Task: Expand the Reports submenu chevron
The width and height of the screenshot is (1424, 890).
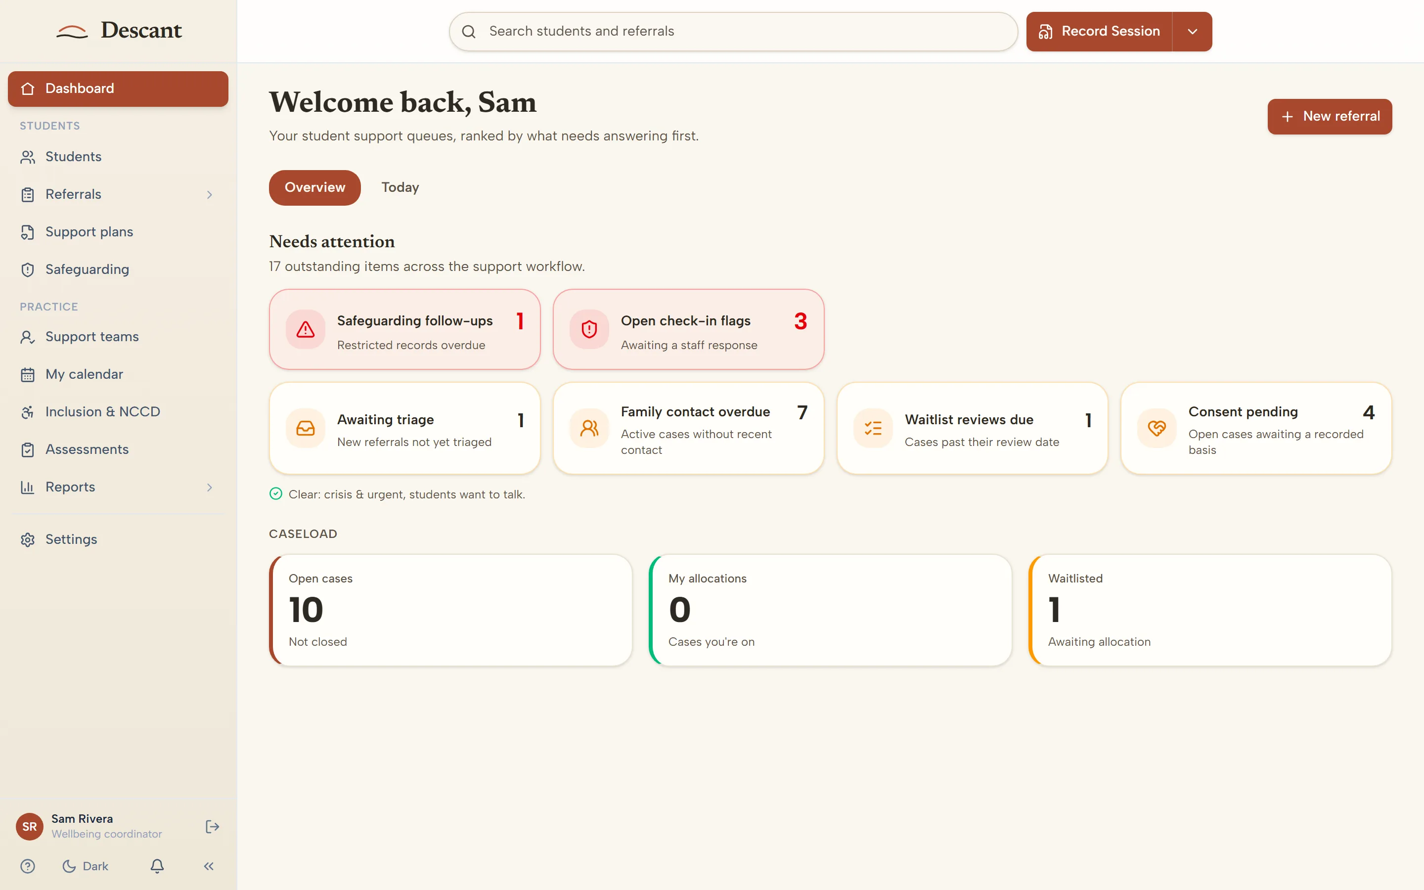Action: tap(210, 488)
